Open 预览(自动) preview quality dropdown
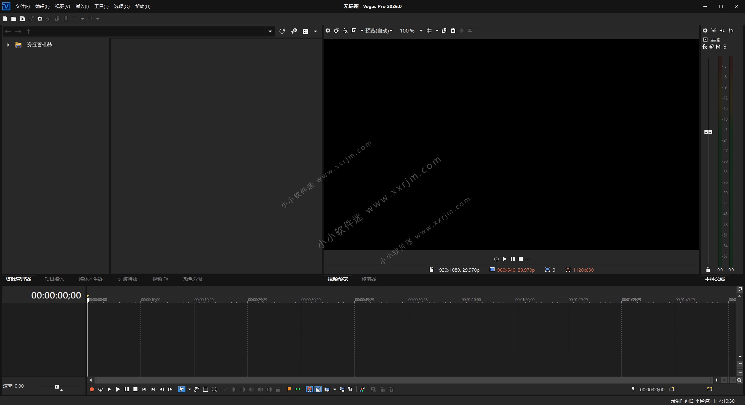 (379, 30)
